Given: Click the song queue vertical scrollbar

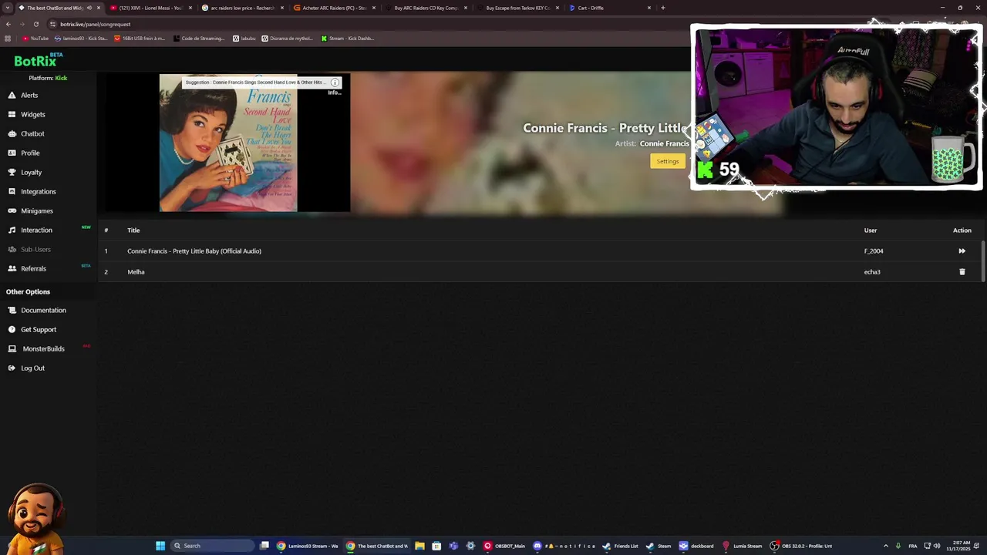Looking at the screenshot, I should [983, 261].
